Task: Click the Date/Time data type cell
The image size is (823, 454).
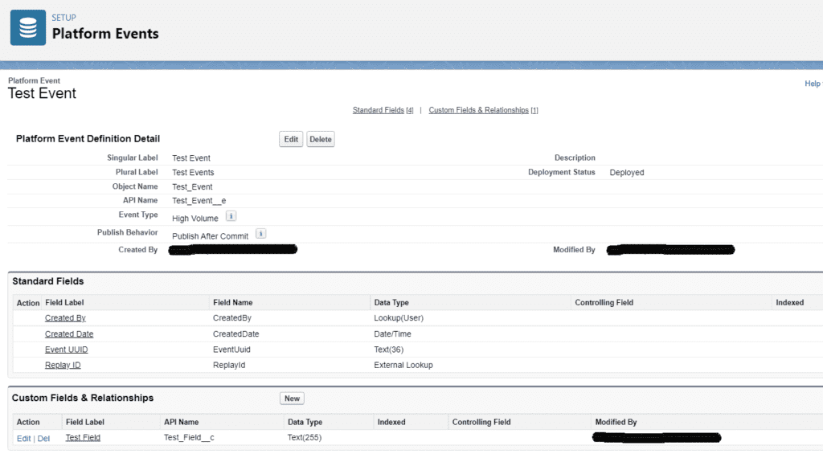Action: click(x=392, y=333)
